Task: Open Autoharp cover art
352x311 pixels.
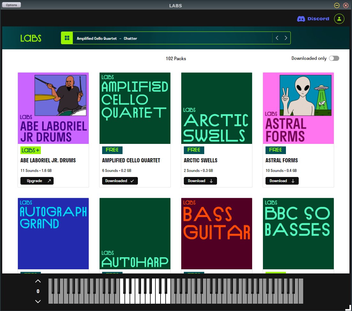Action: [135, 234]
